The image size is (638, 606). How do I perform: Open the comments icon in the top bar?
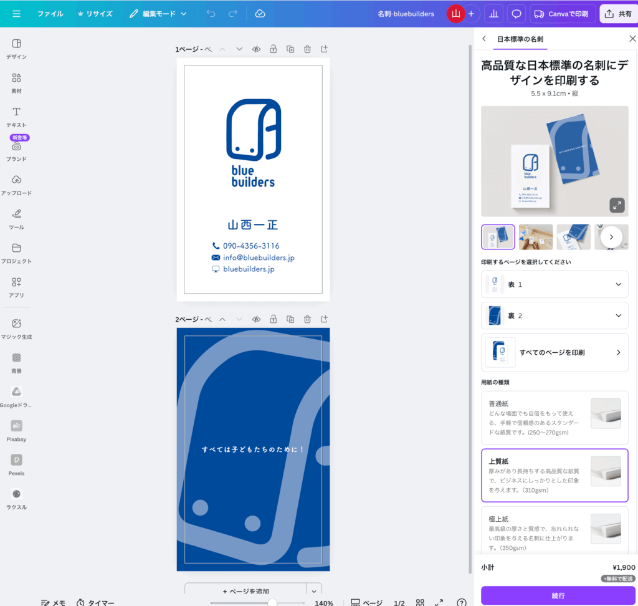click(516, 13)
